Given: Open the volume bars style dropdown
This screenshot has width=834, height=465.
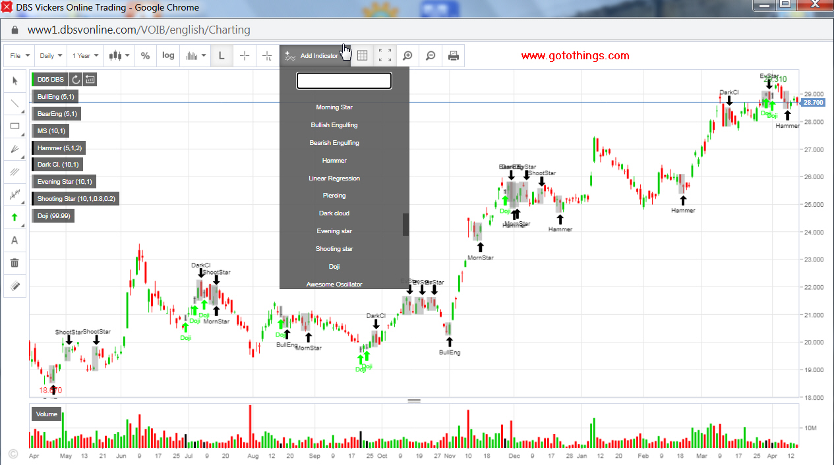Looking at the screenshot, I should 195,56.
